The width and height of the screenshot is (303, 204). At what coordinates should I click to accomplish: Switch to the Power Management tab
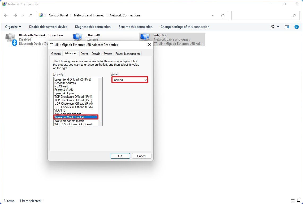[x=128, y=54]
